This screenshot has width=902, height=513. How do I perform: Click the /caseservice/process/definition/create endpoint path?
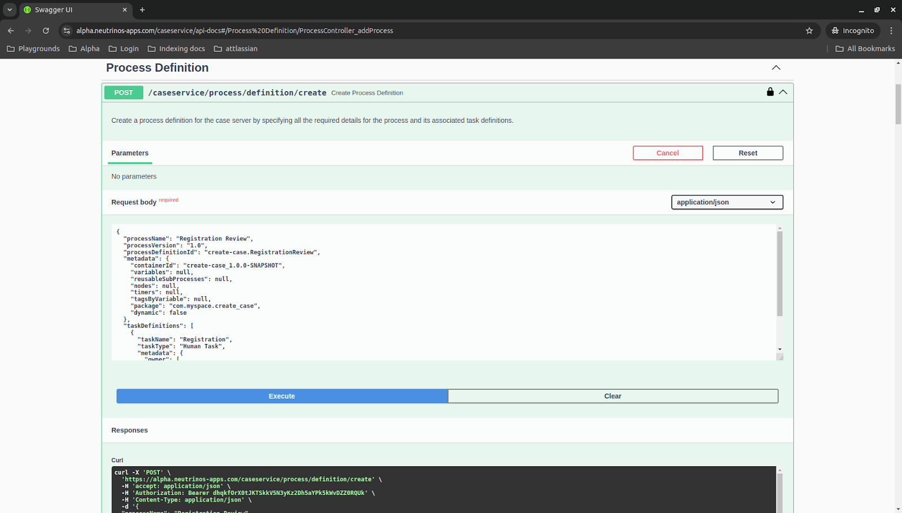(x=237, y=92)
